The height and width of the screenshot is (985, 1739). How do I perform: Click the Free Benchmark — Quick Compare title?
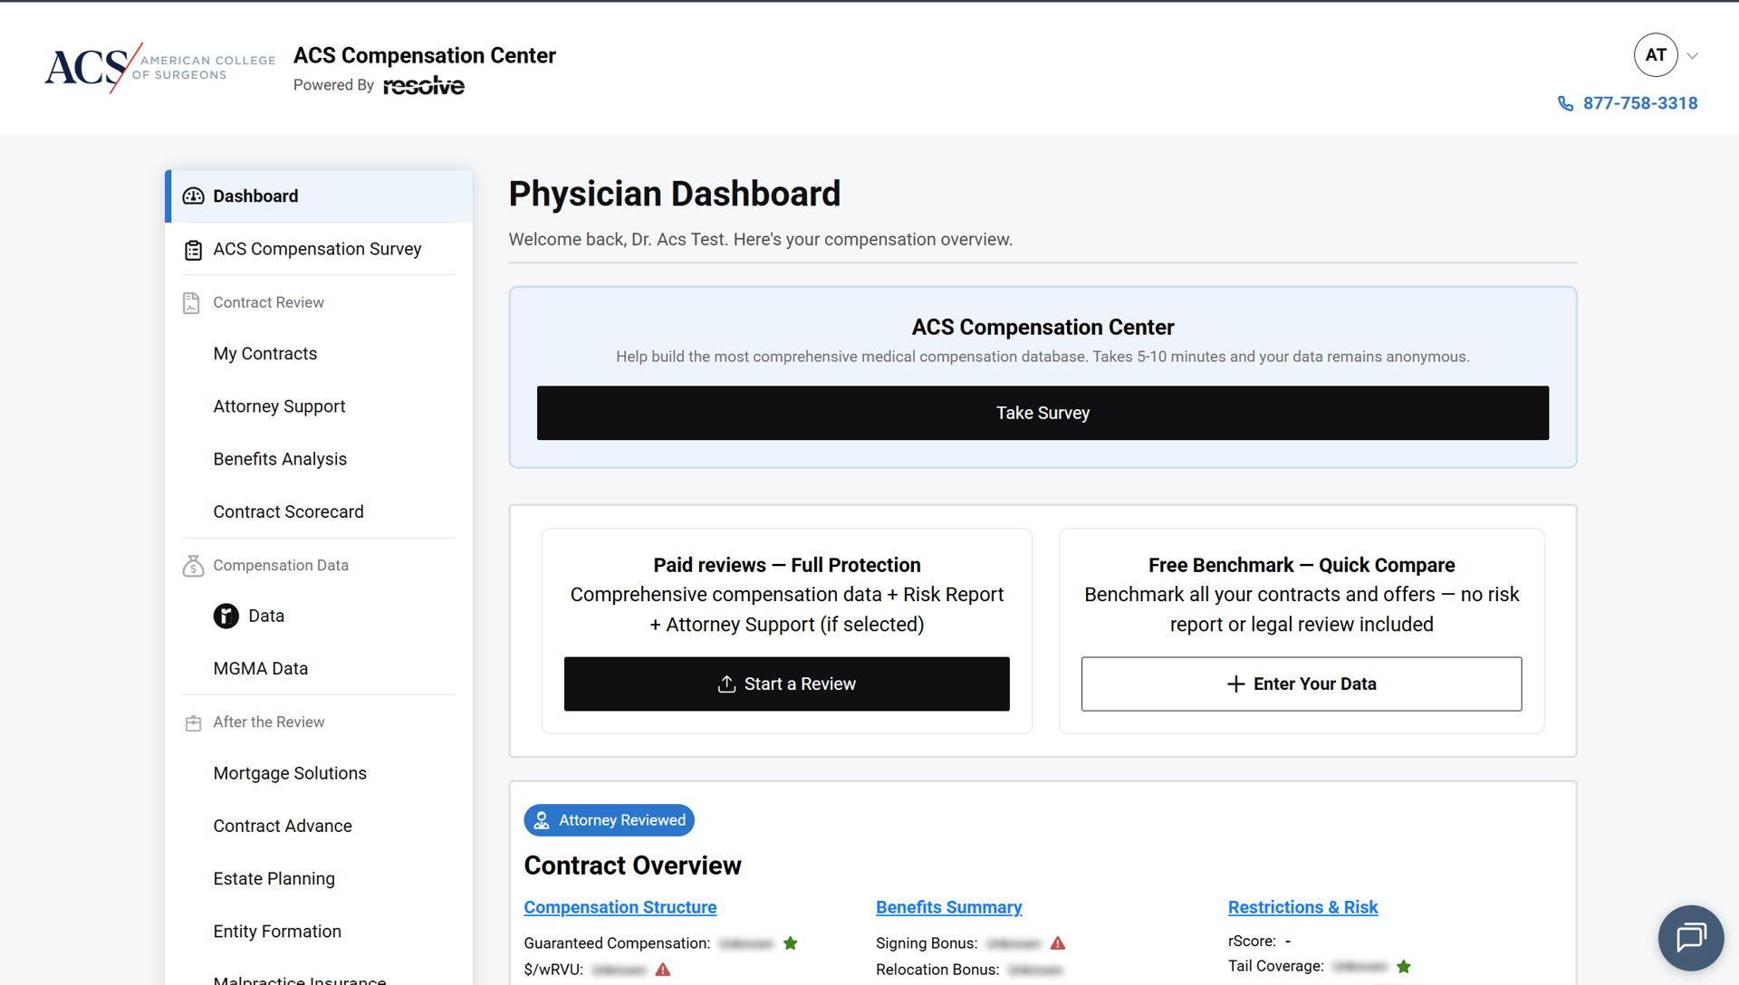(x=1302, y=565)
